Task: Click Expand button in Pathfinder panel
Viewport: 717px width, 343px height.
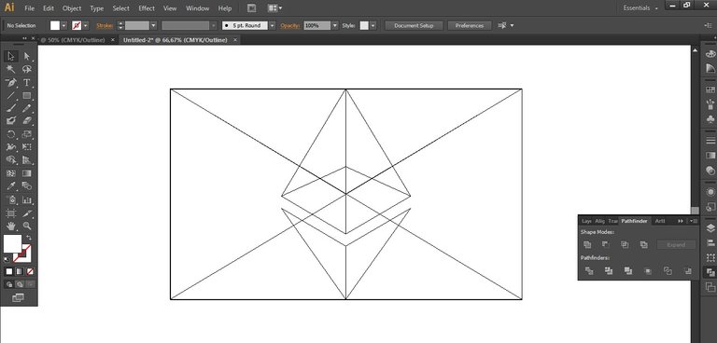Action: 676,245
